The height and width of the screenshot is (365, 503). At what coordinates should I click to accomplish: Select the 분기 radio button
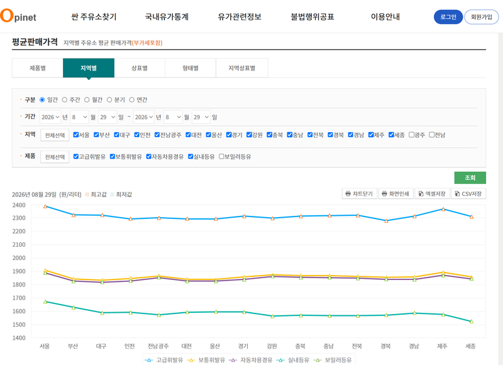[x=109, y=100]
